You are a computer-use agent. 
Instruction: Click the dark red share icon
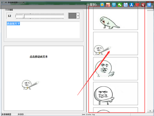(143, 5)
